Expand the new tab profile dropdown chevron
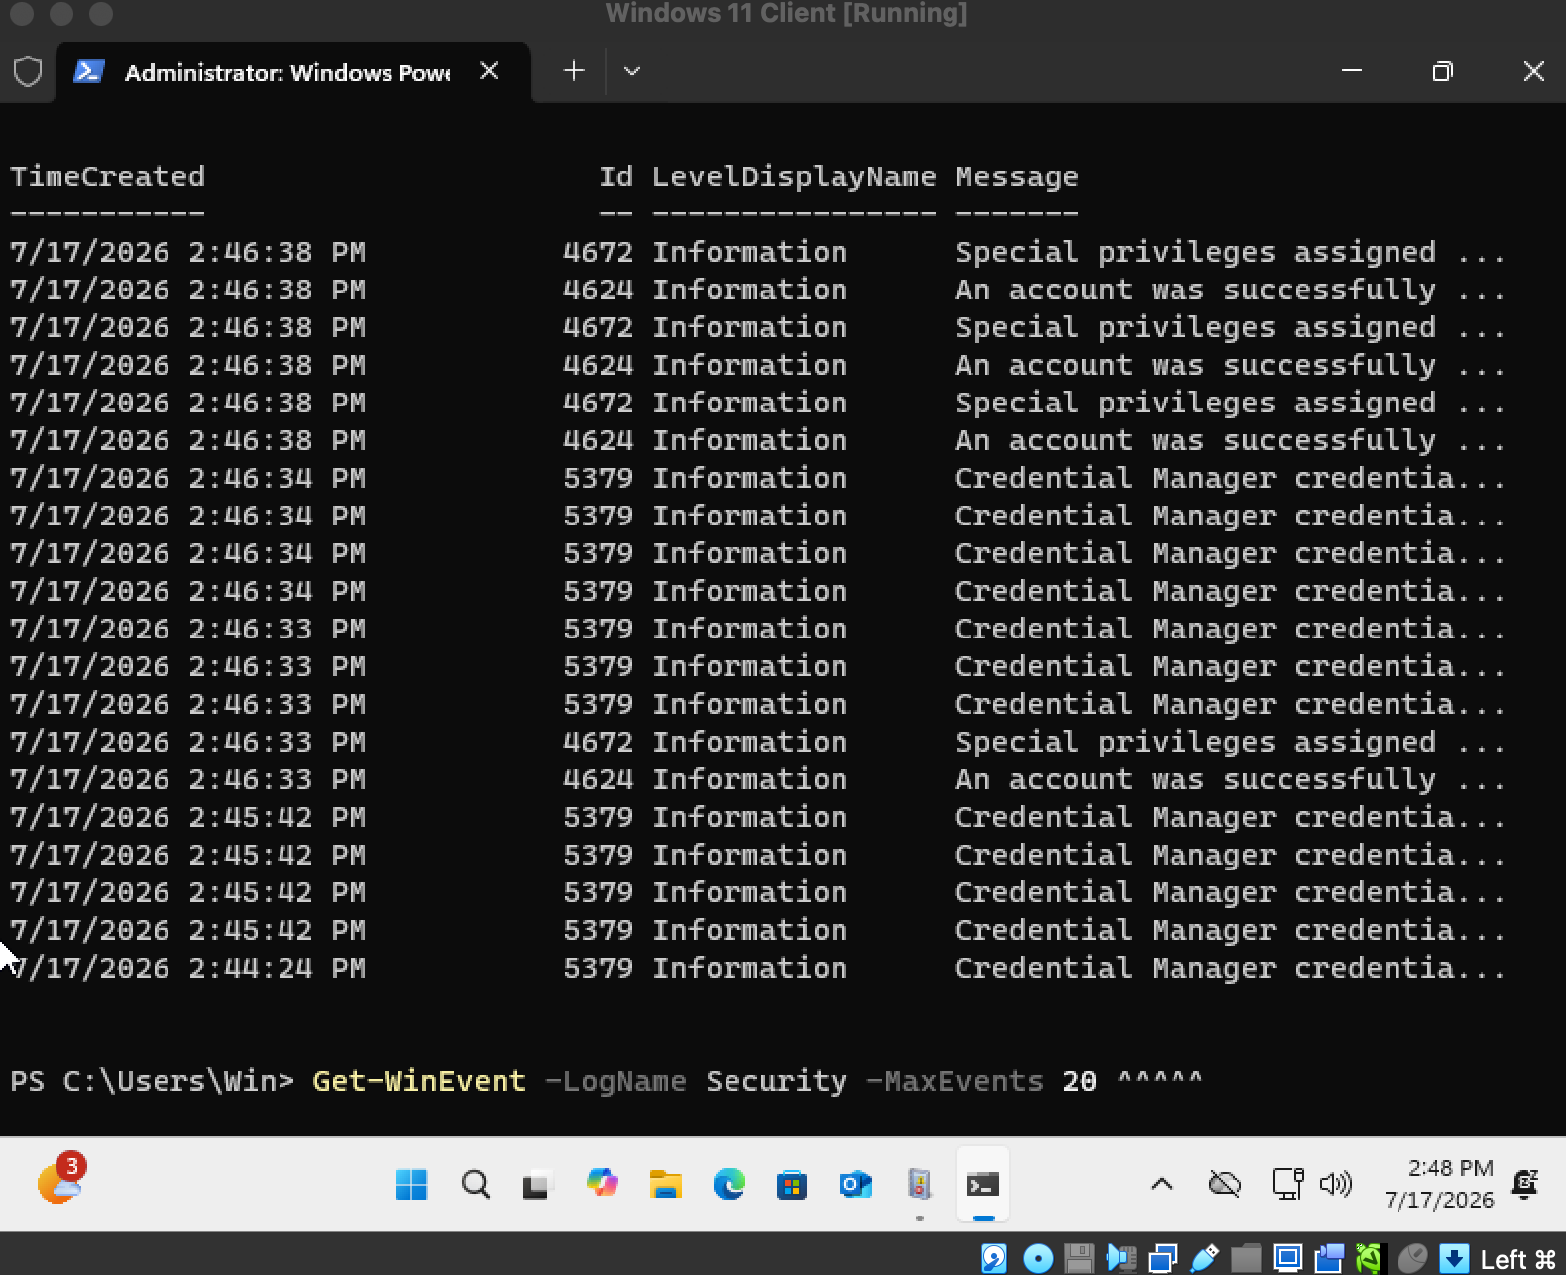Screen dimensions: 1566x1275 [x=632, y=71]
